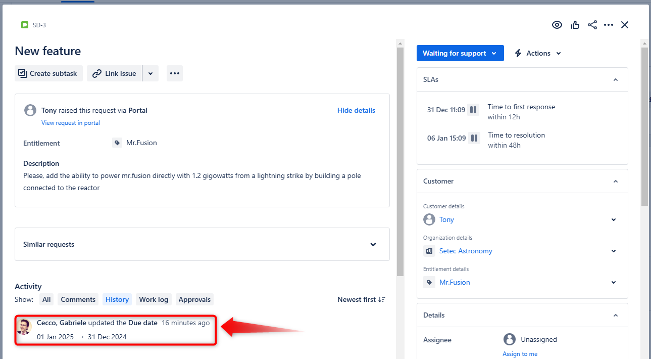Click the Mr.Fusion entitlement tag icon
This screenshot has height=359, width=651.
pos(117,143)
